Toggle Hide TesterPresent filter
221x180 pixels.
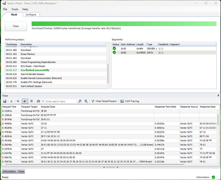point(104,101)
